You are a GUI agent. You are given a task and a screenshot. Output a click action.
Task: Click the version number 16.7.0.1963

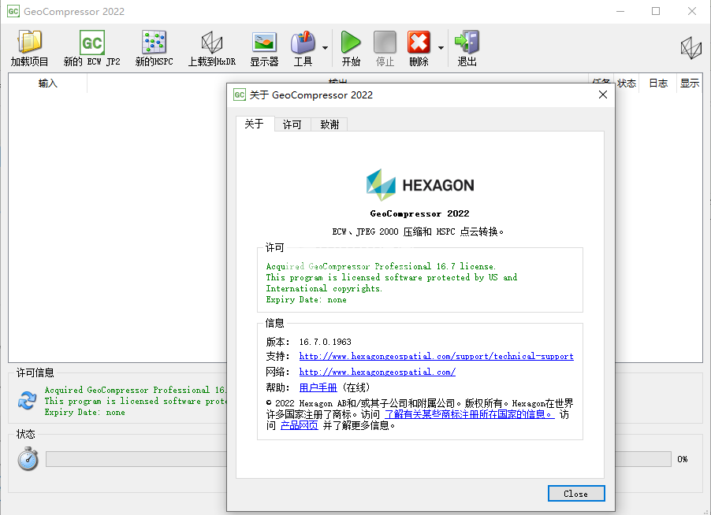tap(325, 342)
